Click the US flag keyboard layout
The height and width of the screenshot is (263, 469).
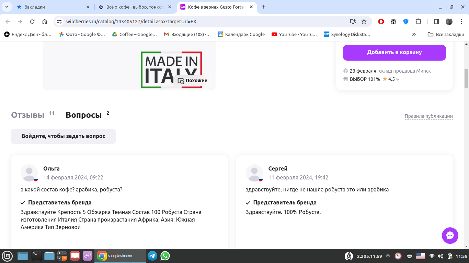pyautogui.click(x=421, y=256)
